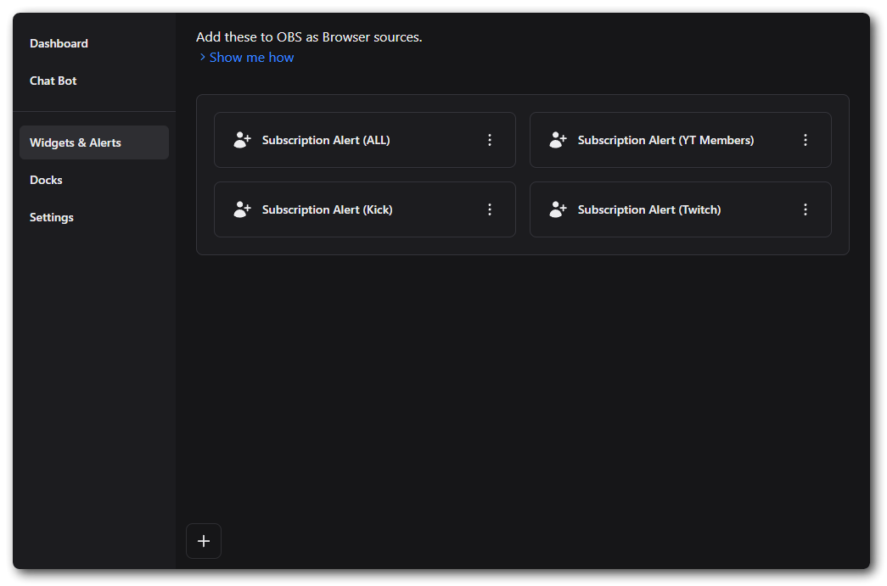Click the kebab icon on the Kick alert card
The width and height of the screenshot is (887, 586).
point(490,209)
